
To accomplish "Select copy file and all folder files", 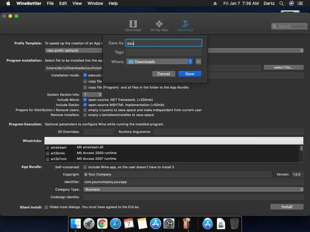I will point(85,87).
